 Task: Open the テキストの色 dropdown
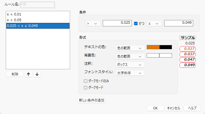(x=130, y=48)
